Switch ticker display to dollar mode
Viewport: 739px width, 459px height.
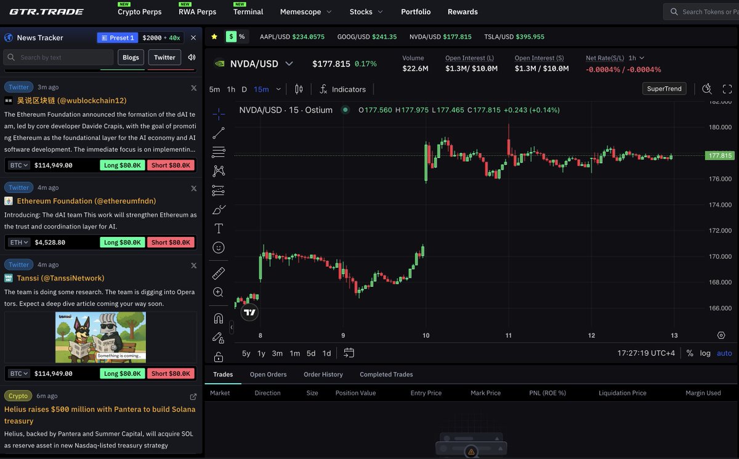(x=231, y=36)
